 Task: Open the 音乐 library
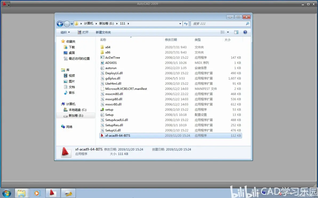[69, 92]
